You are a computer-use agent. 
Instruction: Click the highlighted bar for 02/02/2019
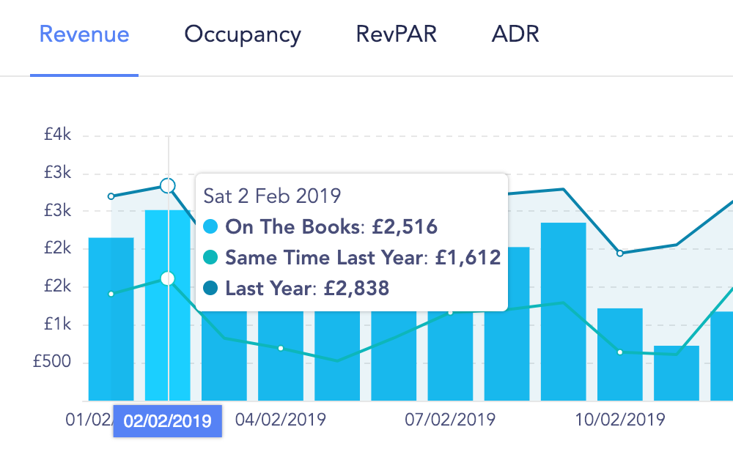pos(167,305)
